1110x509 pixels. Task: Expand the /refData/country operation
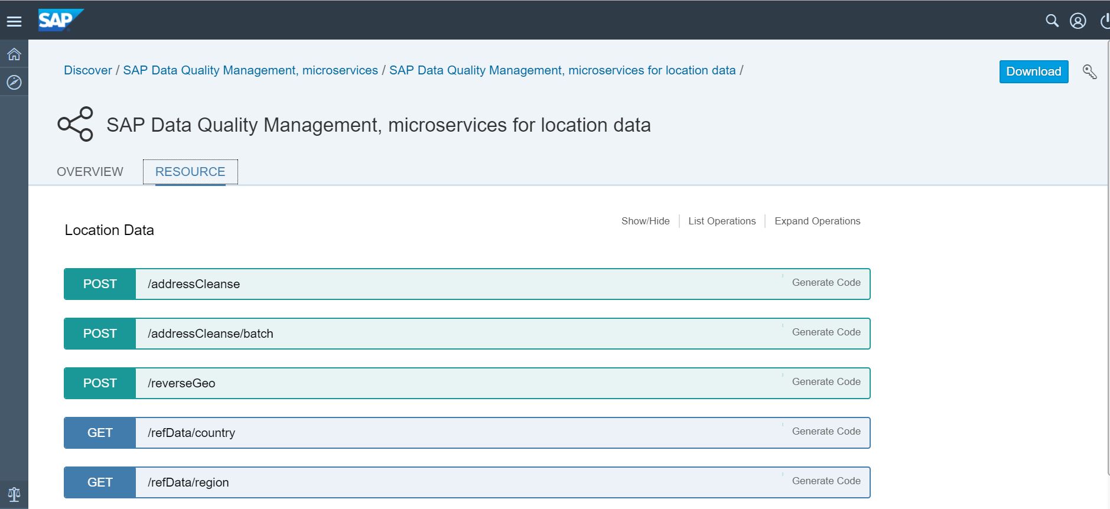[467, 433]
